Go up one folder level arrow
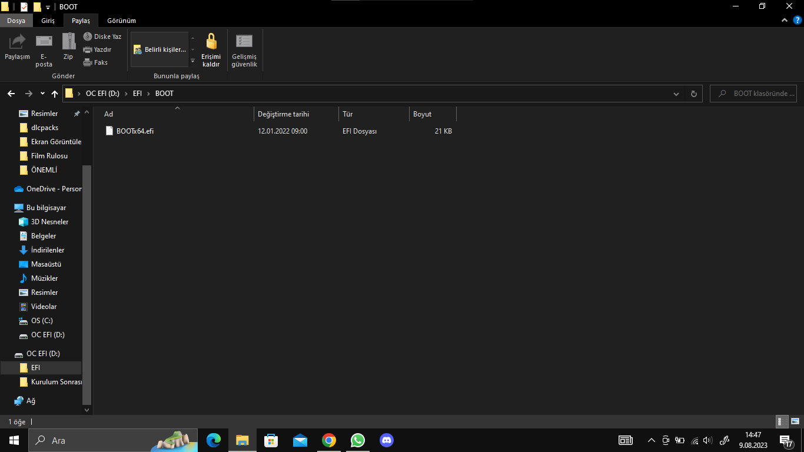 click(x=55, y=94)
